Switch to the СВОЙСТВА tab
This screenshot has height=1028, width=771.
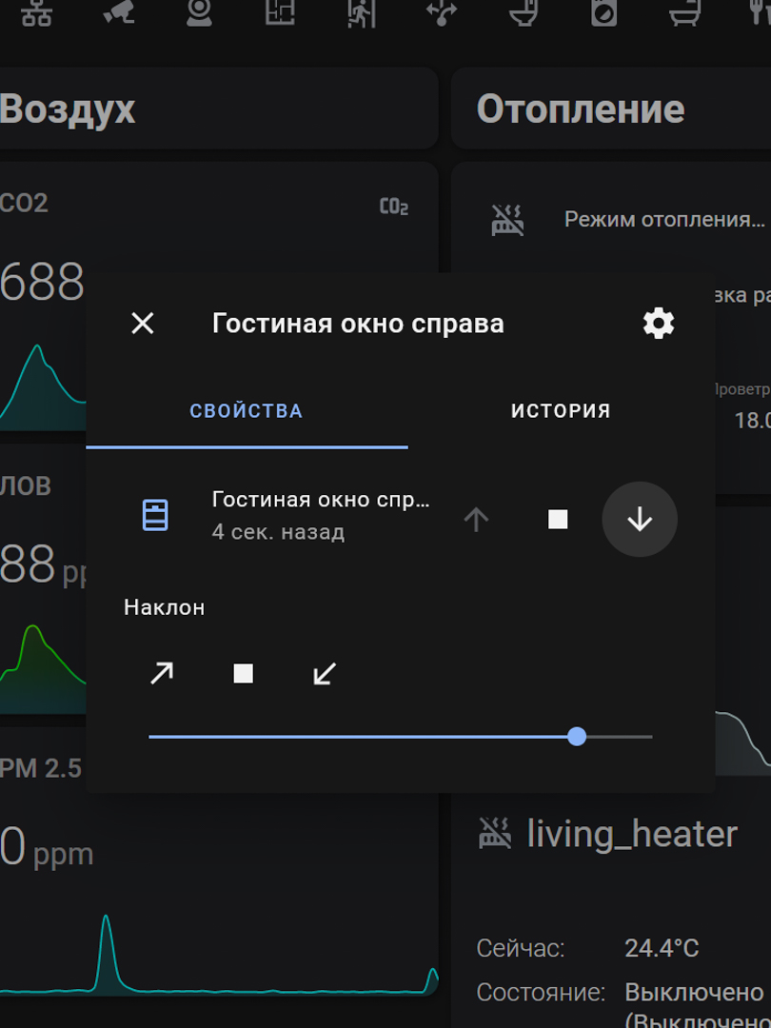[x=247, y=411]
